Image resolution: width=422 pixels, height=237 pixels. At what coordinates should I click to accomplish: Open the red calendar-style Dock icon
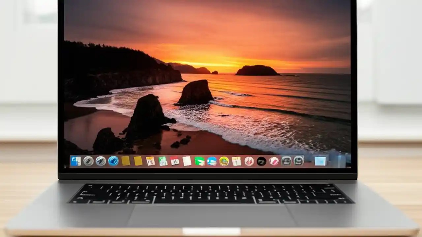coord(174,161)
